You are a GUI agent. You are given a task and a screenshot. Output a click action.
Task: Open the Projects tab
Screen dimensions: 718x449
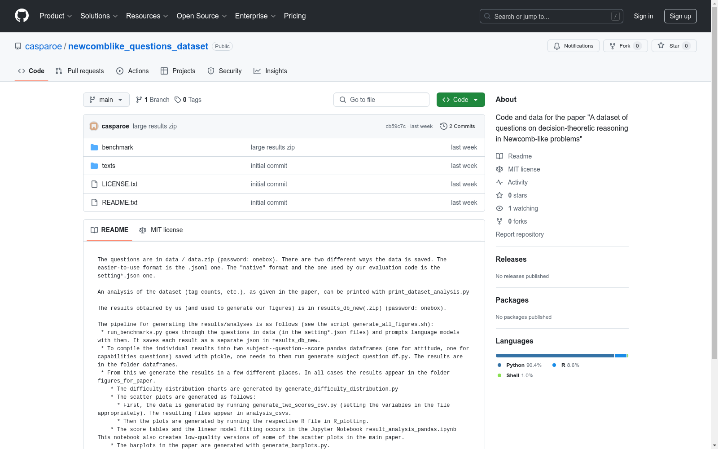coord(178,71)
